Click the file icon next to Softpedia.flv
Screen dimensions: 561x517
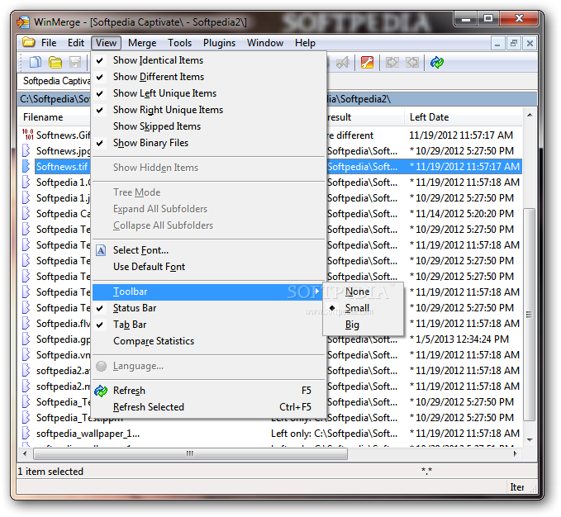tap(26, 323)
